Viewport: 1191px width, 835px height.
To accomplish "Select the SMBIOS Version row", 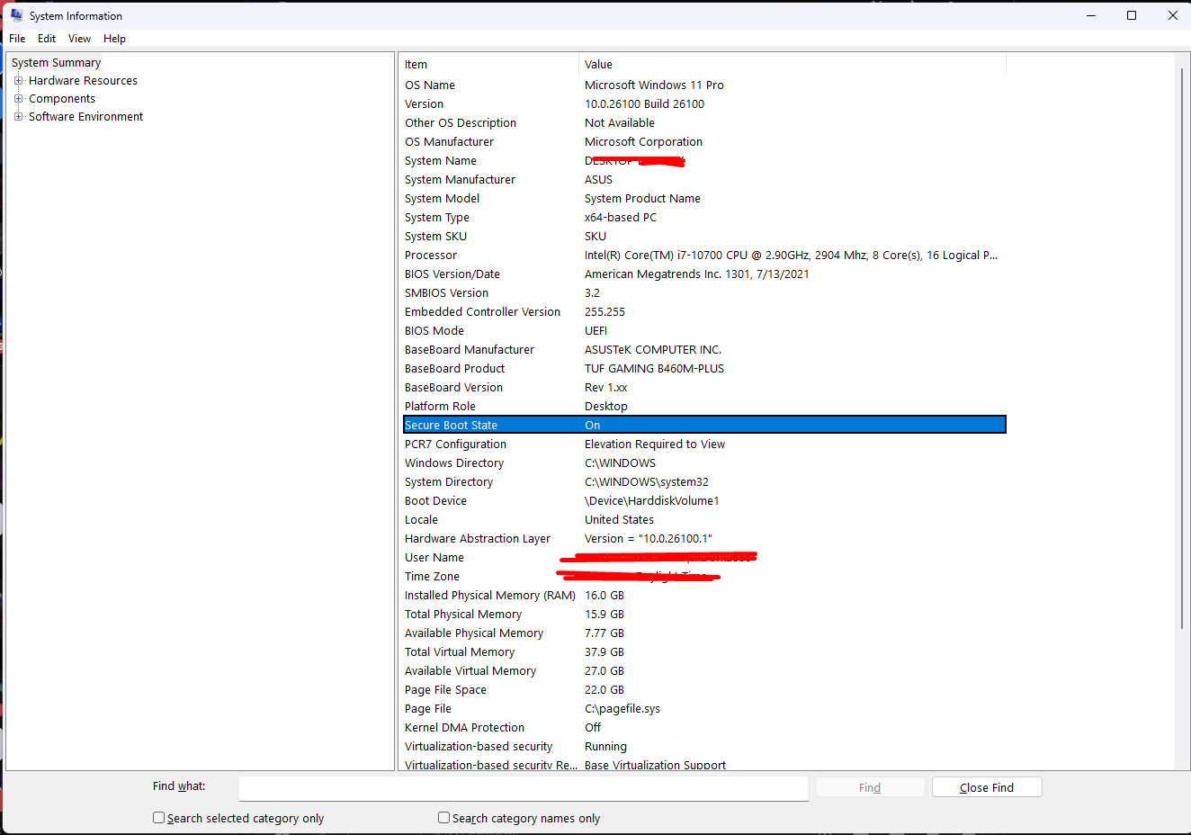I will click(x=704, y=292).
